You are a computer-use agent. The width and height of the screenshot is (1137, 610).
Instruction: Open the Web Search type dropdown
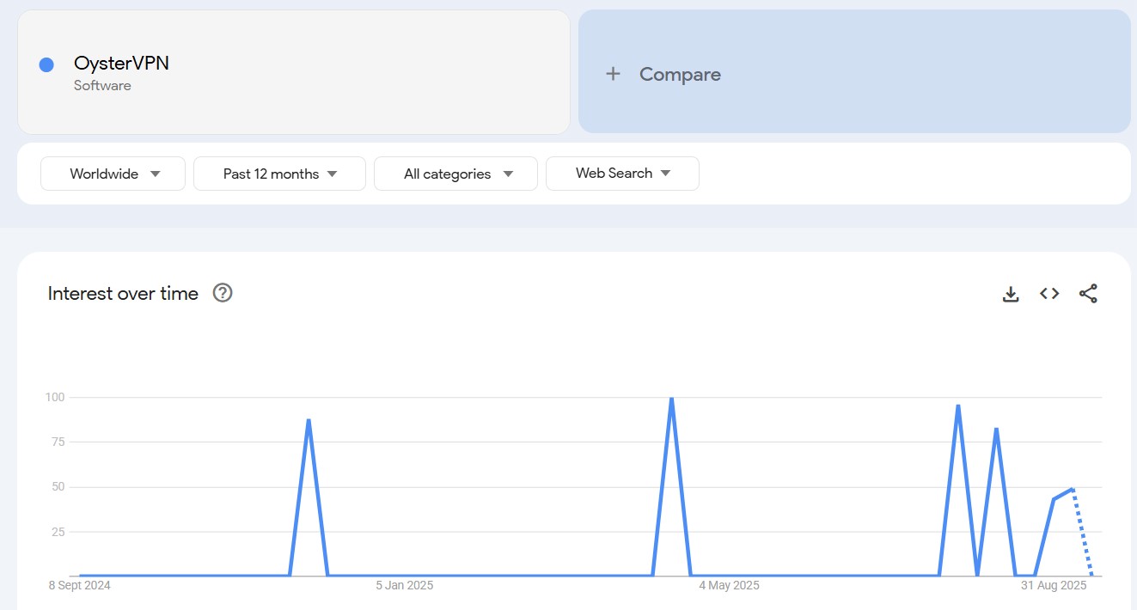[622, 174]
